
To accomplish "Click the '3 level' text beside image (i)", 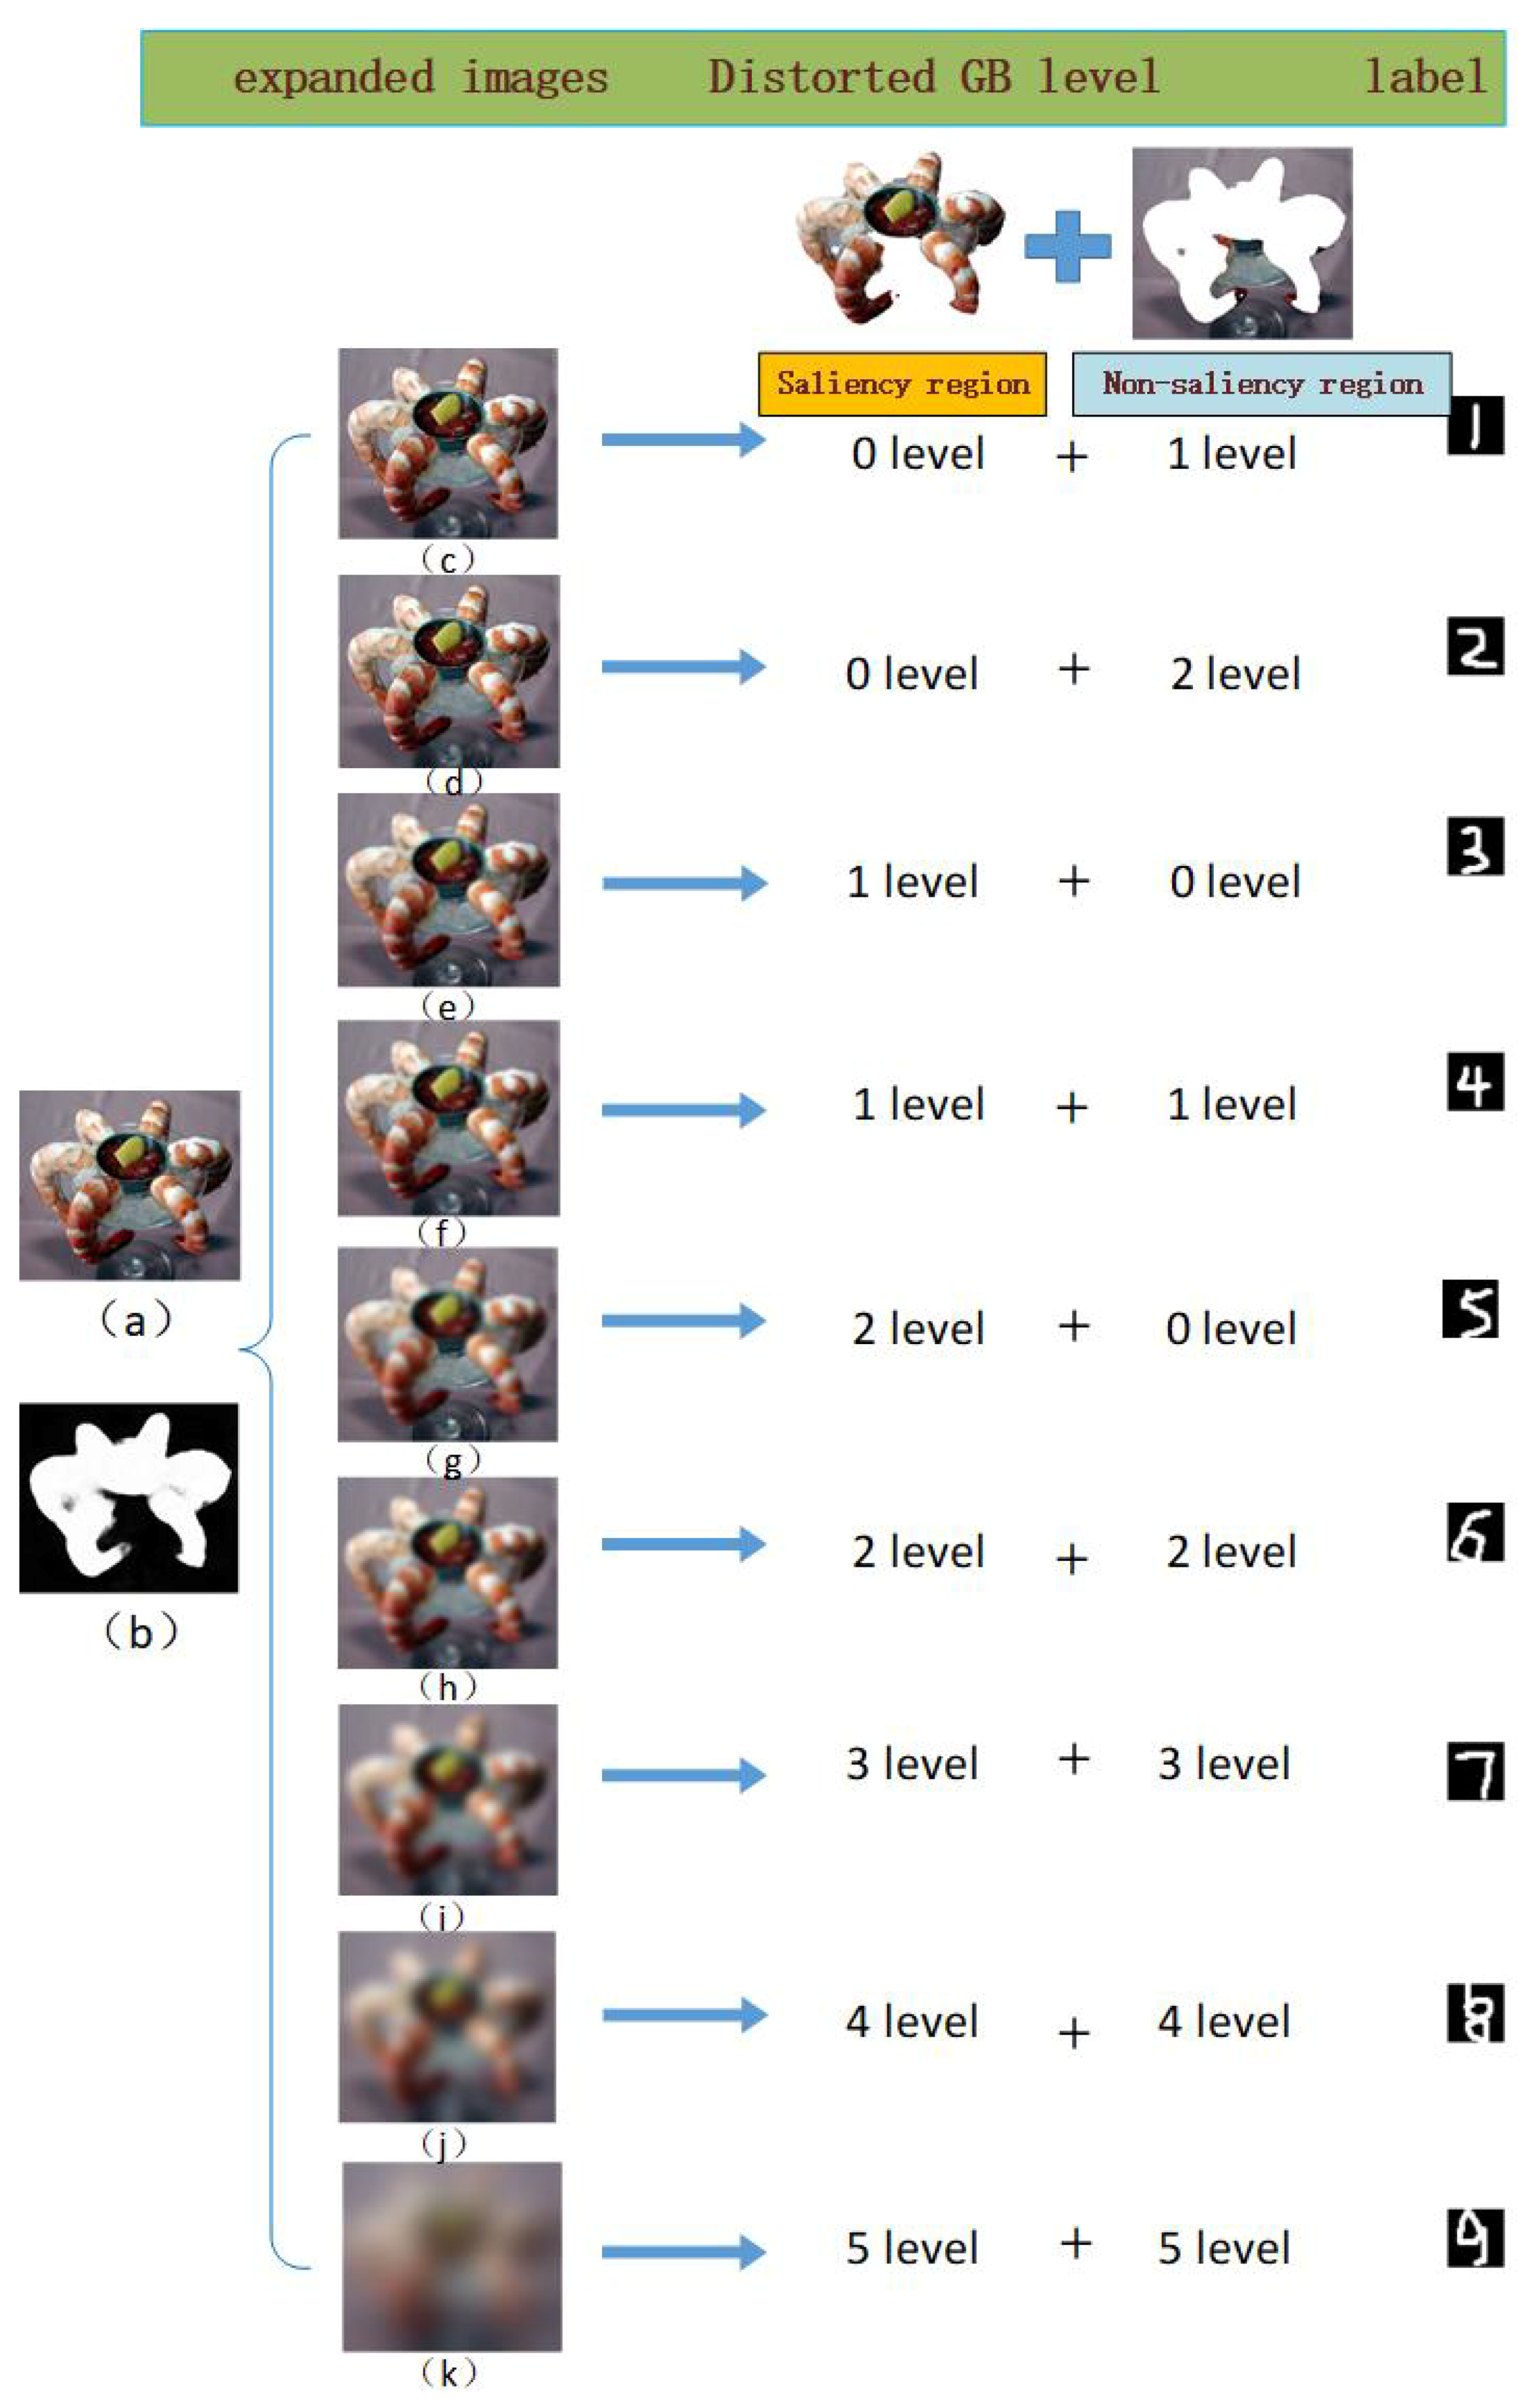I will [x=912, y=1763].
